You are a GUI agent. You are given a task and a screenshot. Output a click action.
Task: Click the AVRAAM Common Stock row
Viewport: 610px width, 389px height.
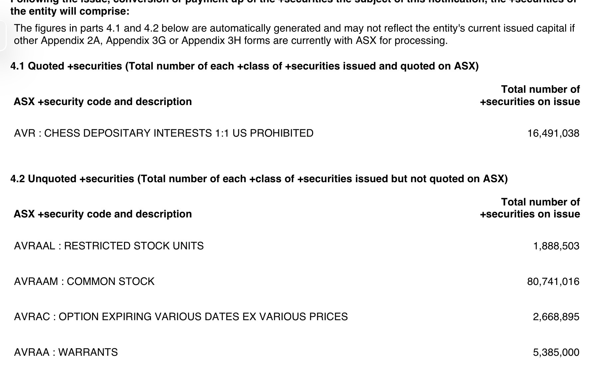click(84, 282)
